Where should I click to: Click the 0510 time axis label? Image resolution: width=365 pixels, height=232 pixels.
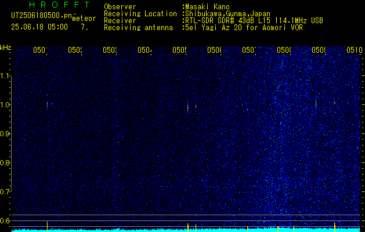[355, 50]
